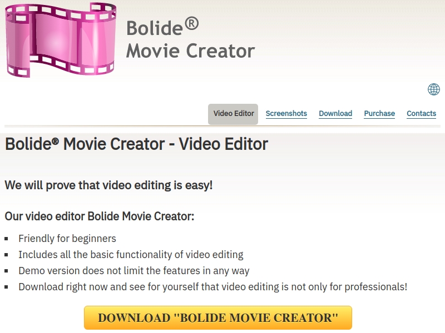
Task: Open the globe language selector icon
Action: point(434,89)
